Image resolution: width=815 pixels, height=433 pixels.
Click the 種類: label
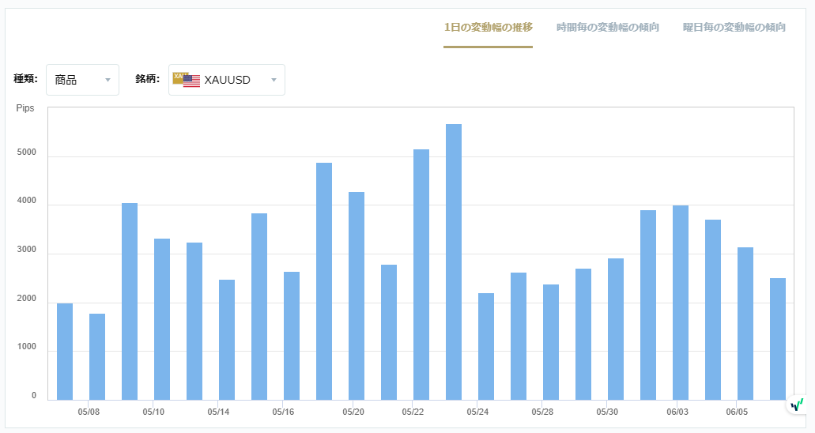(x=25, y=78)
